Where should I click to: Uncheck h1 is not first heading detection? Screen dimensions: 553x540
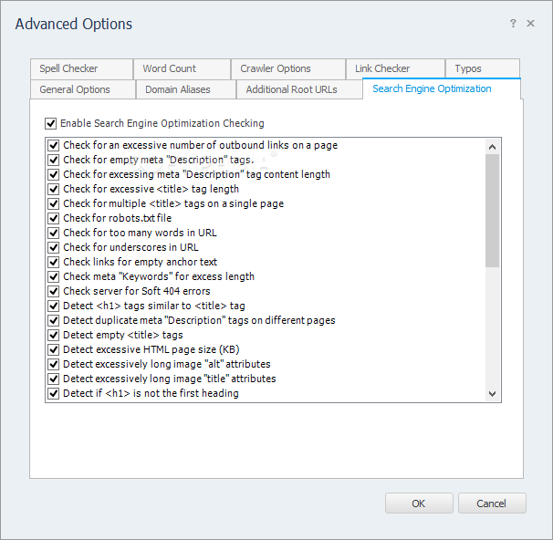[53, 393]
